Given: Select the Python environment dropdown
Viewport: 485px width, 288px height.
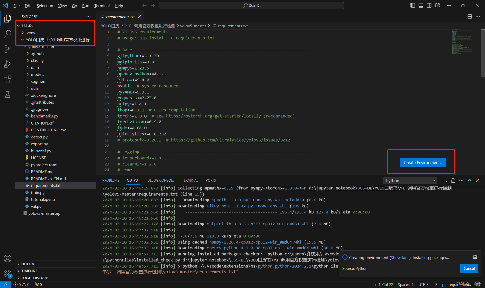Looking at the screenshot, I should (410, 180).
